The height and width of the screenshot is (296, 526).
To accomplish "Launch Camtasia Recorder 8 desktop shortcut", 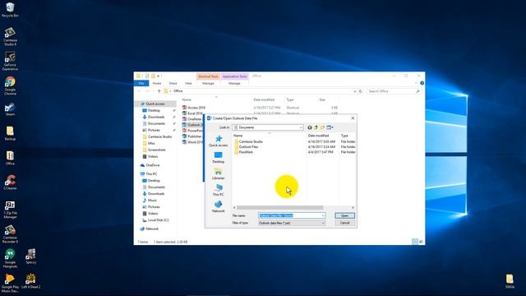I will [x=10, y=234].
